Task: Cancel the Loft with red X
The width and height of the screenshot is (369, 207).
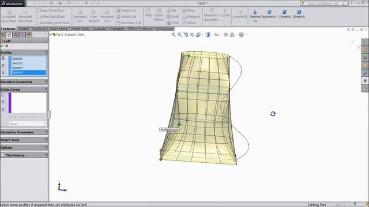Action: pyautogui.click(x=7, y=46)
